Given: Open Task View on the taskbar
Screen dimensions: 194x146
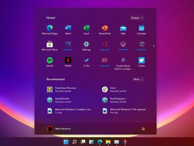Looking at the screenshot, I should click(x=83, y=142).
